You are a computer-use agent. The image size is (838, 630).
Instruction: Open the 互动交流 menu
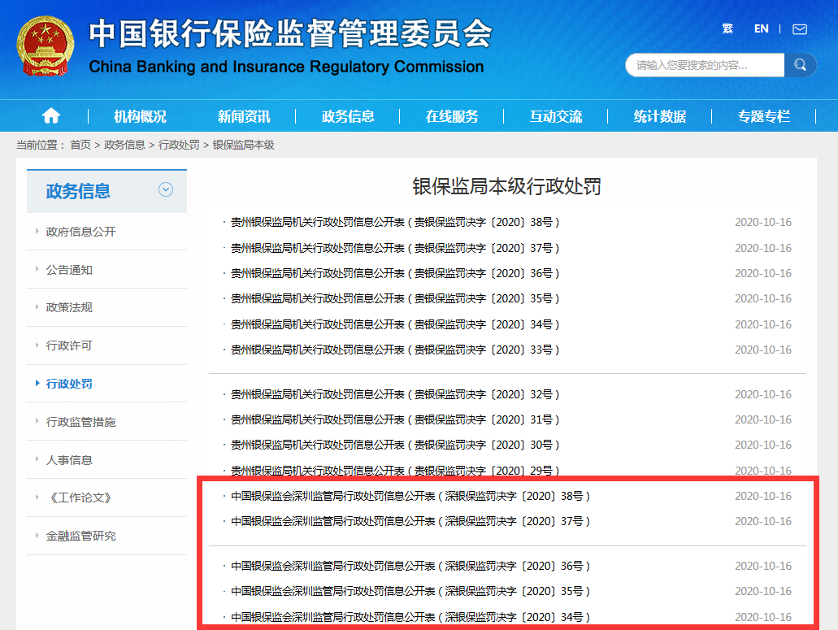(x=556, y=116)
